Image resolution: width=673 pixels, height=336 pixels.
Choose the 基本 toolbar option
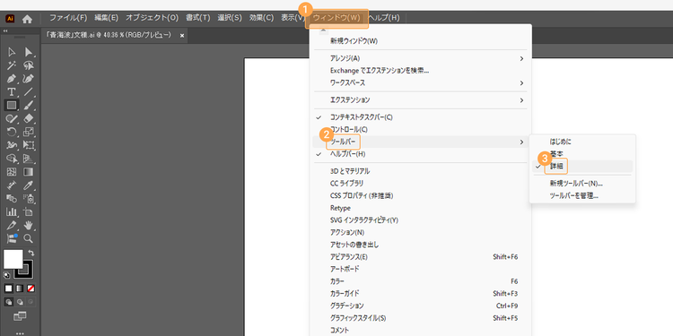coord(582,153)
